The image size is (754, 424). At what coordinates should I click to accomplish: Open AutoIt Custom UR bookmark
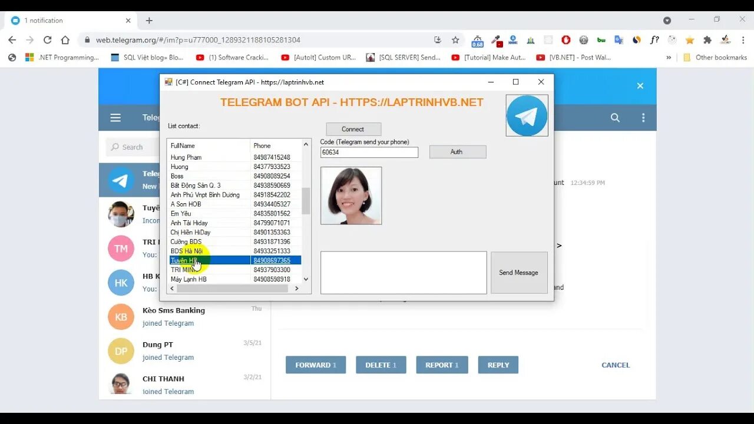tap(319, 57)
